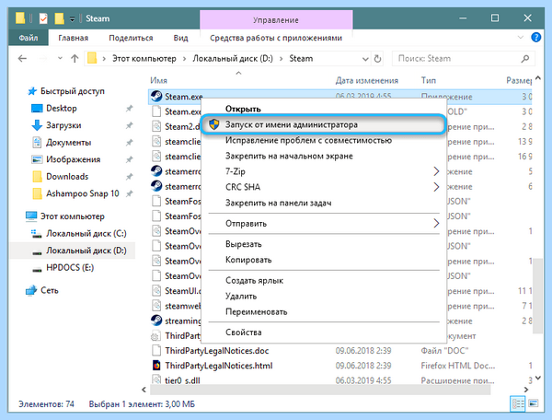Select the tier0_s.dll file

(182, 380)
